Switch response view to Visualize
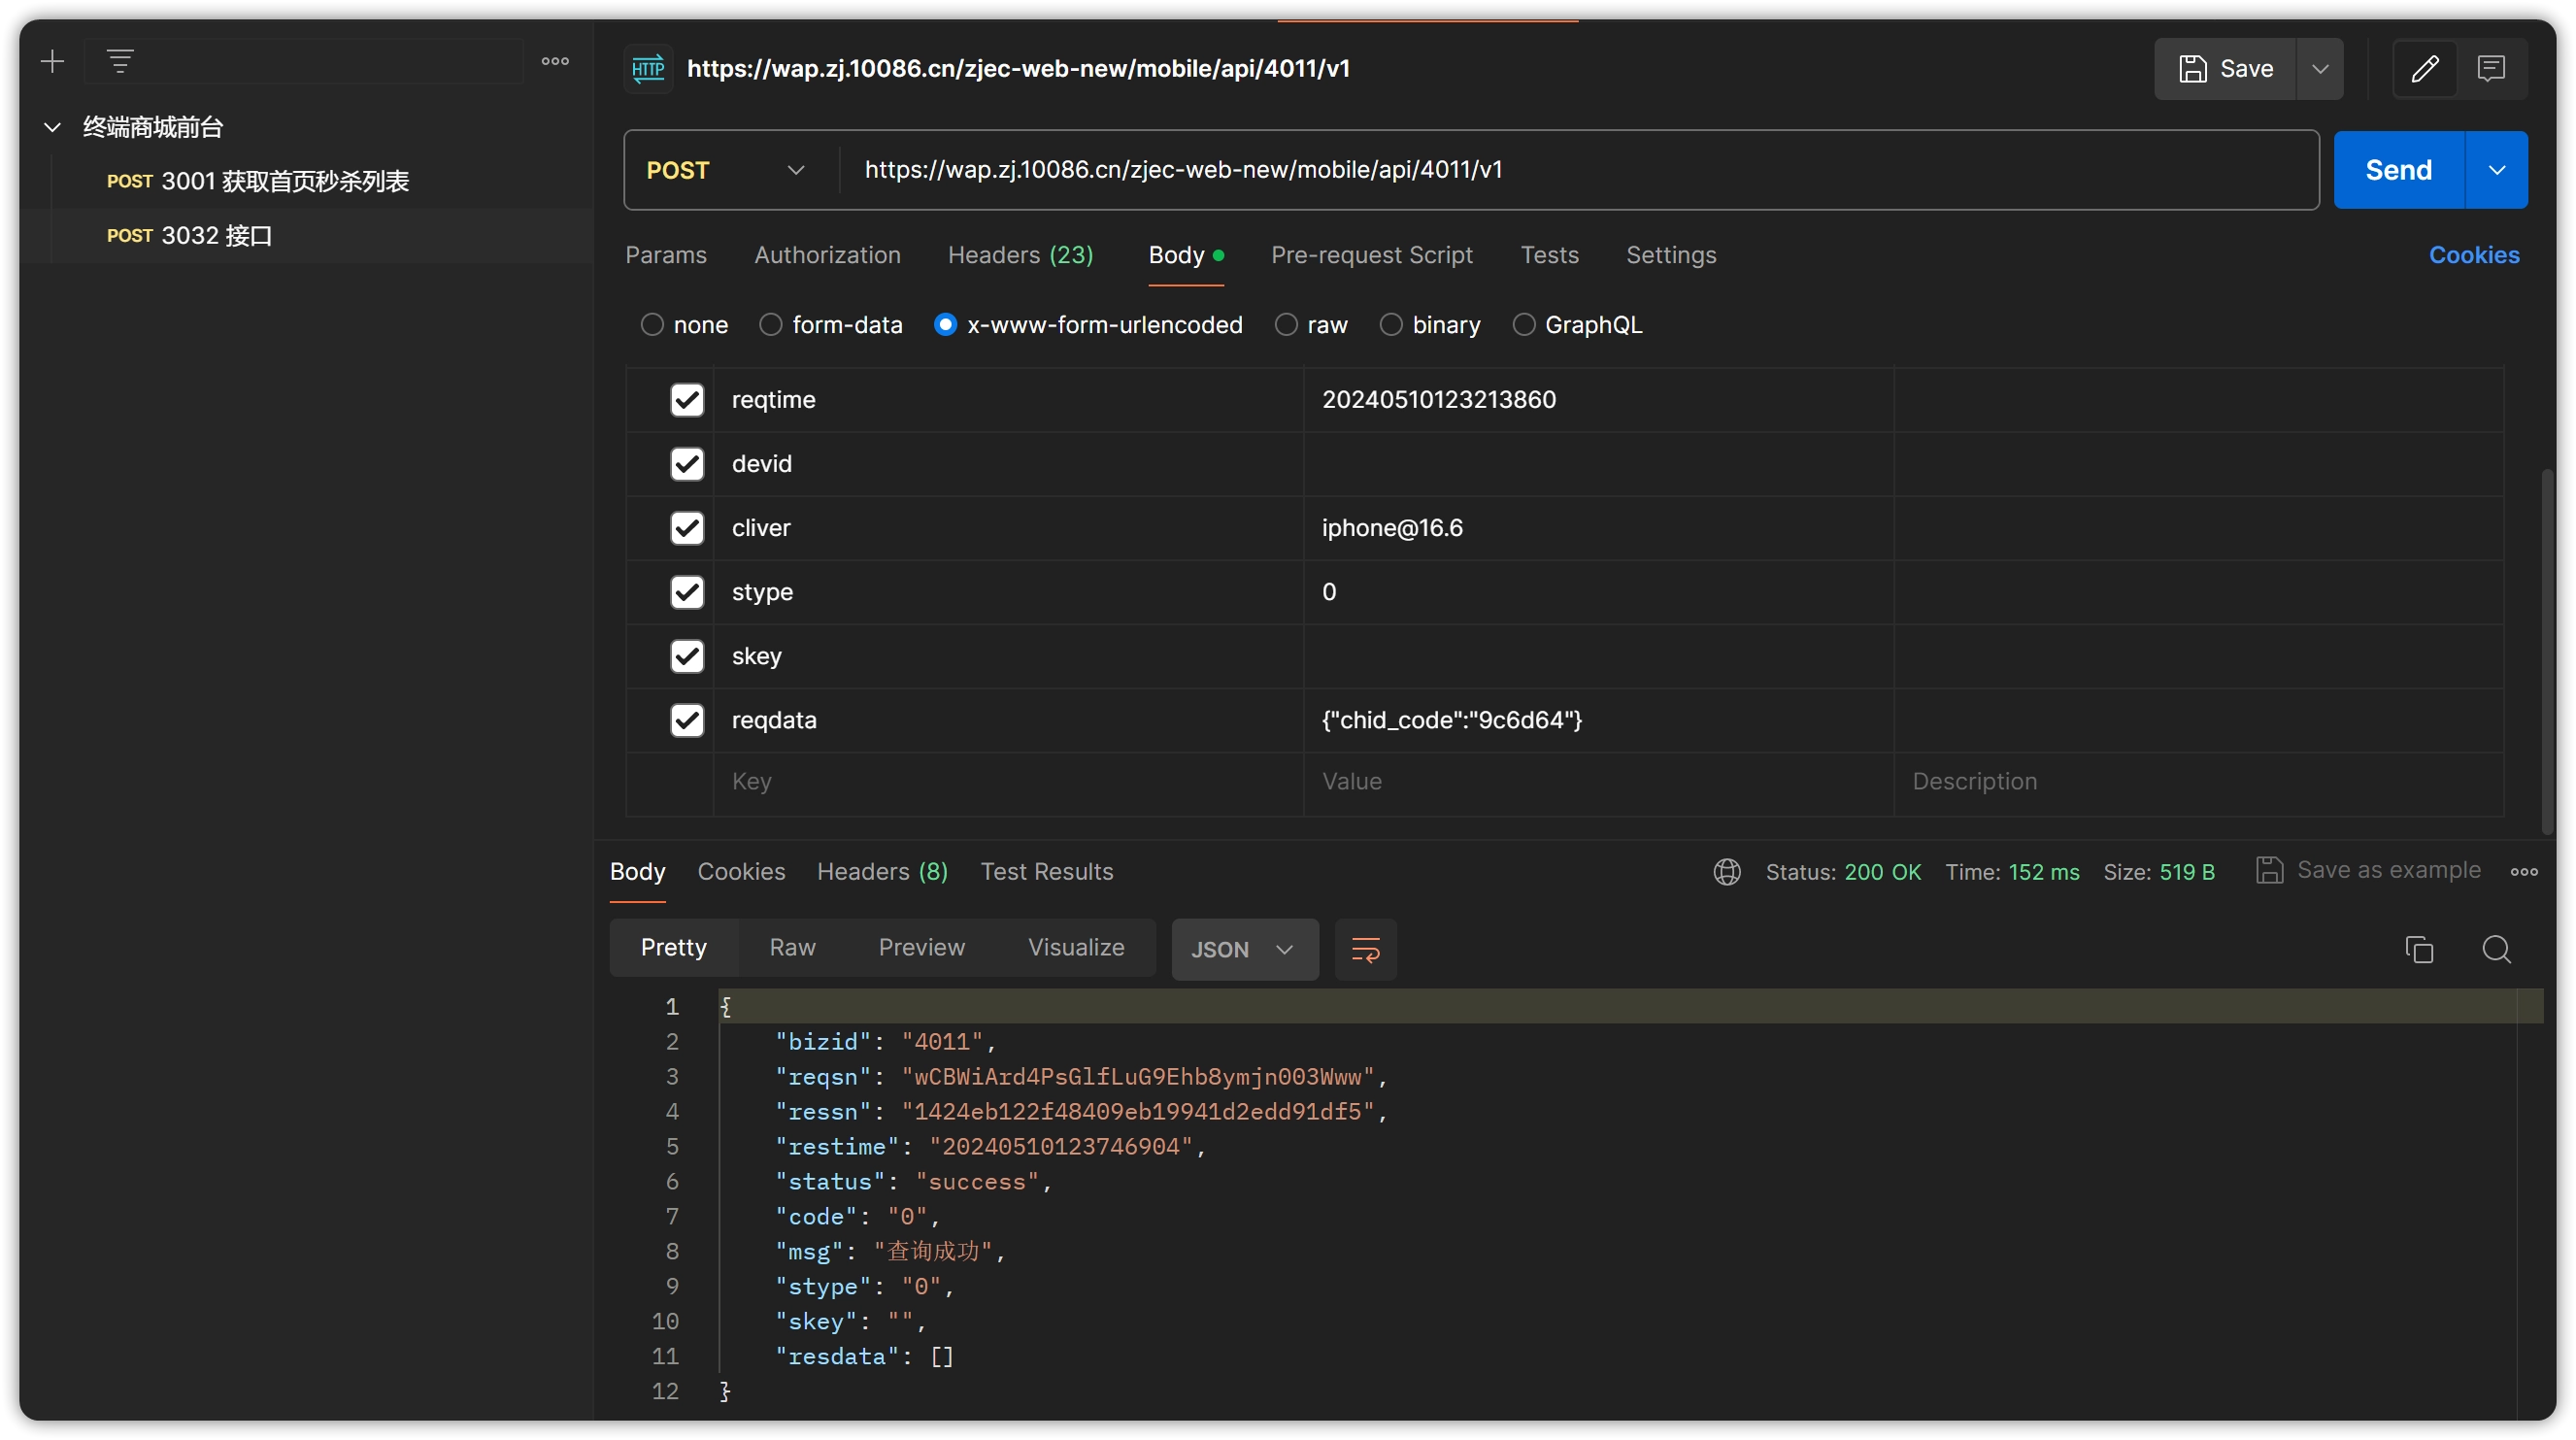The width and height of the screenshot is (2576, 1440). pos(1076,947)
